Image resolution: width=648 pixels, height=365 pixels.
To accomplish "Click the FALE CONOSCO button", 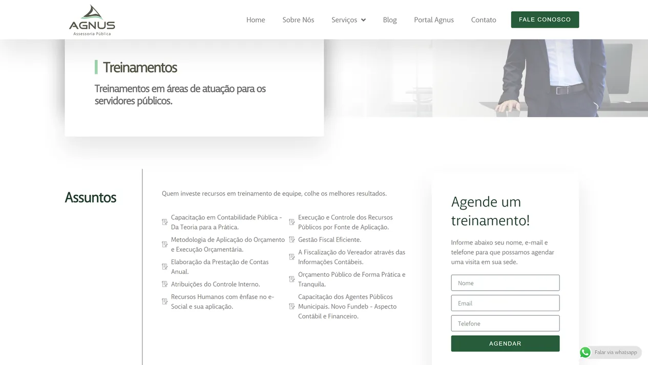I will 545,19.
